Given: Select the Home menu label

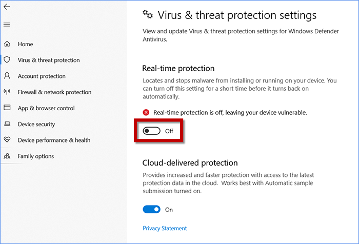Looking at the screenshot, I should [x=25, y=44].
